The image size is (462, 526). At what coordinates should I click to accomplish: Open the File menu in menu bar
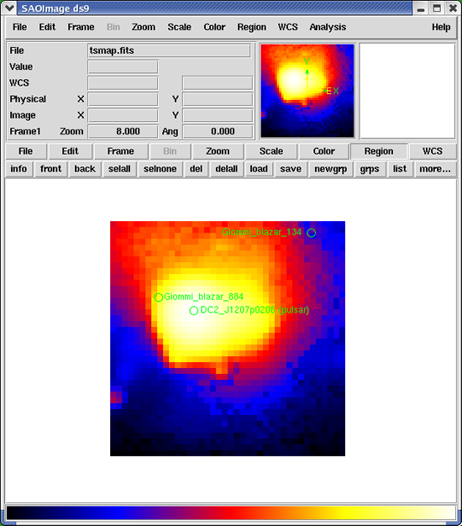coord(20,27)
